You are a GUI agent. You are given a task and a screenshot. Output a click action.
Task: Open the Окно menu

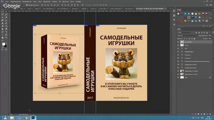point(72,2)
